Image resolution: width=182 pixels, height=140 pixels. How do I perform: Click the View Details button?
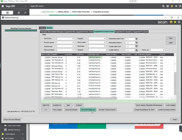(x=57, y=110)
